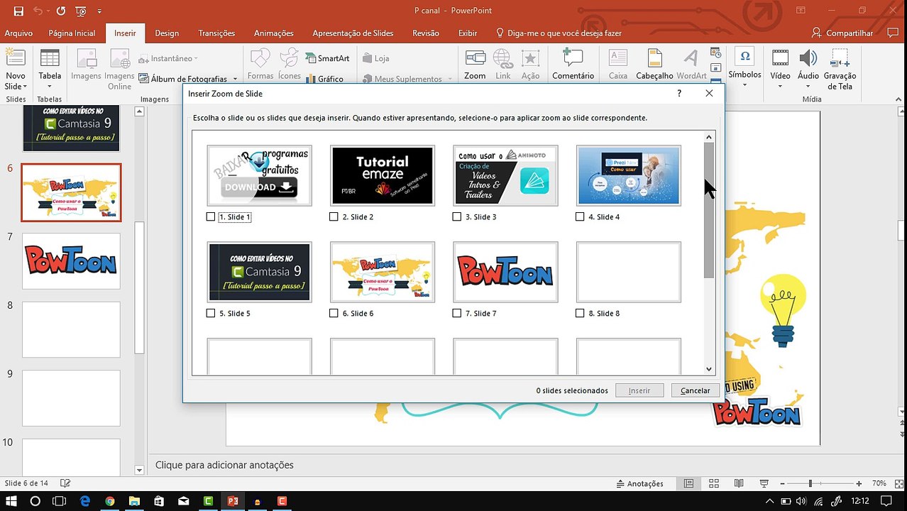Toggle the Anotações notes button
Viewport: 907px width, 511px height.
(x=639, y=483)
